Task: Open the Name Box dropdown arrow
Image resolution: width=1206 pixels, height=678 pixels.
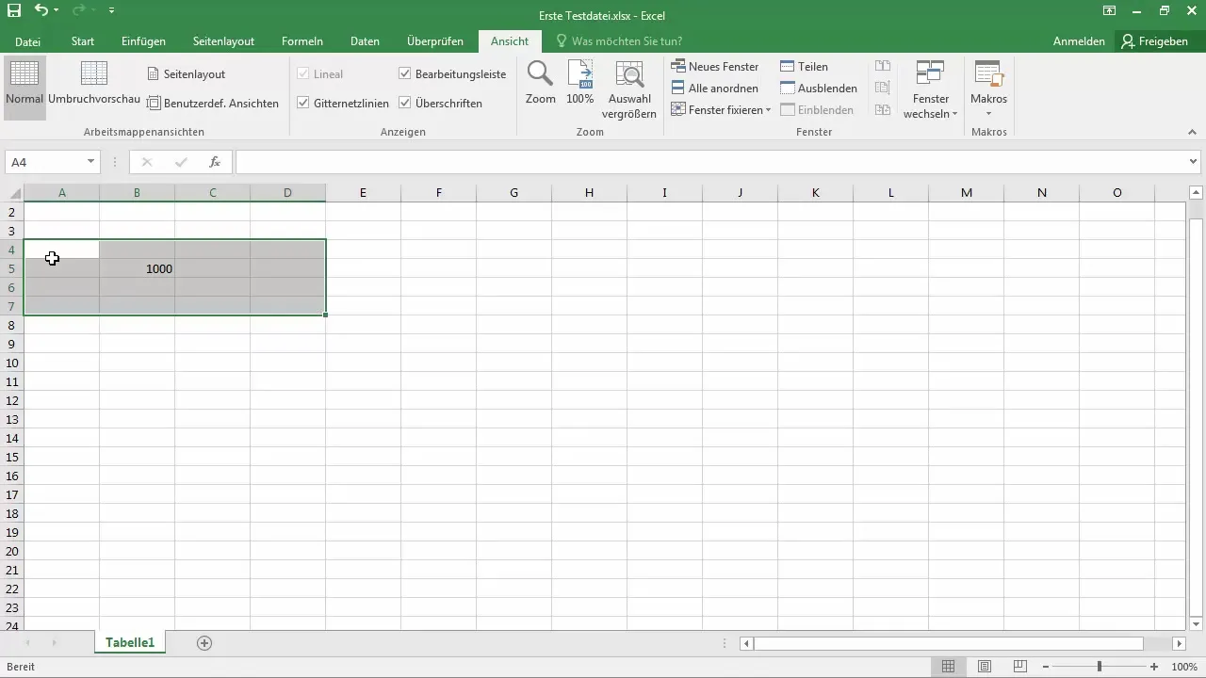Action: (90, 162)
